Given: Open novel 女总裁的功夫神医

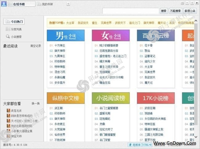Looking at the screenshot, I should click(155, 119).
